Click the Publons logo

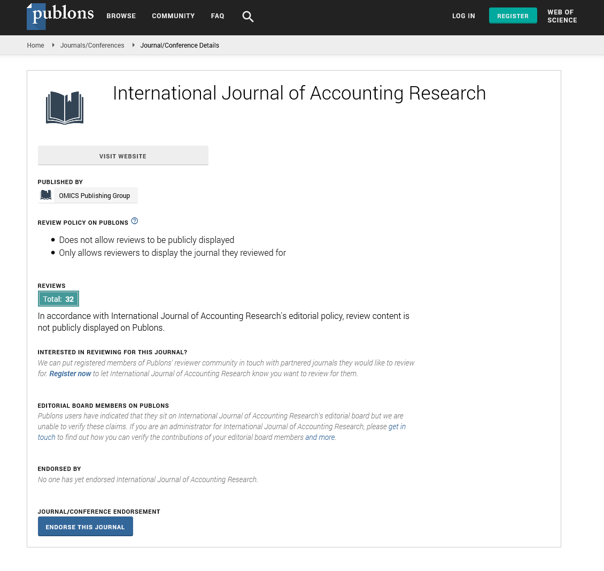point(60,16)
